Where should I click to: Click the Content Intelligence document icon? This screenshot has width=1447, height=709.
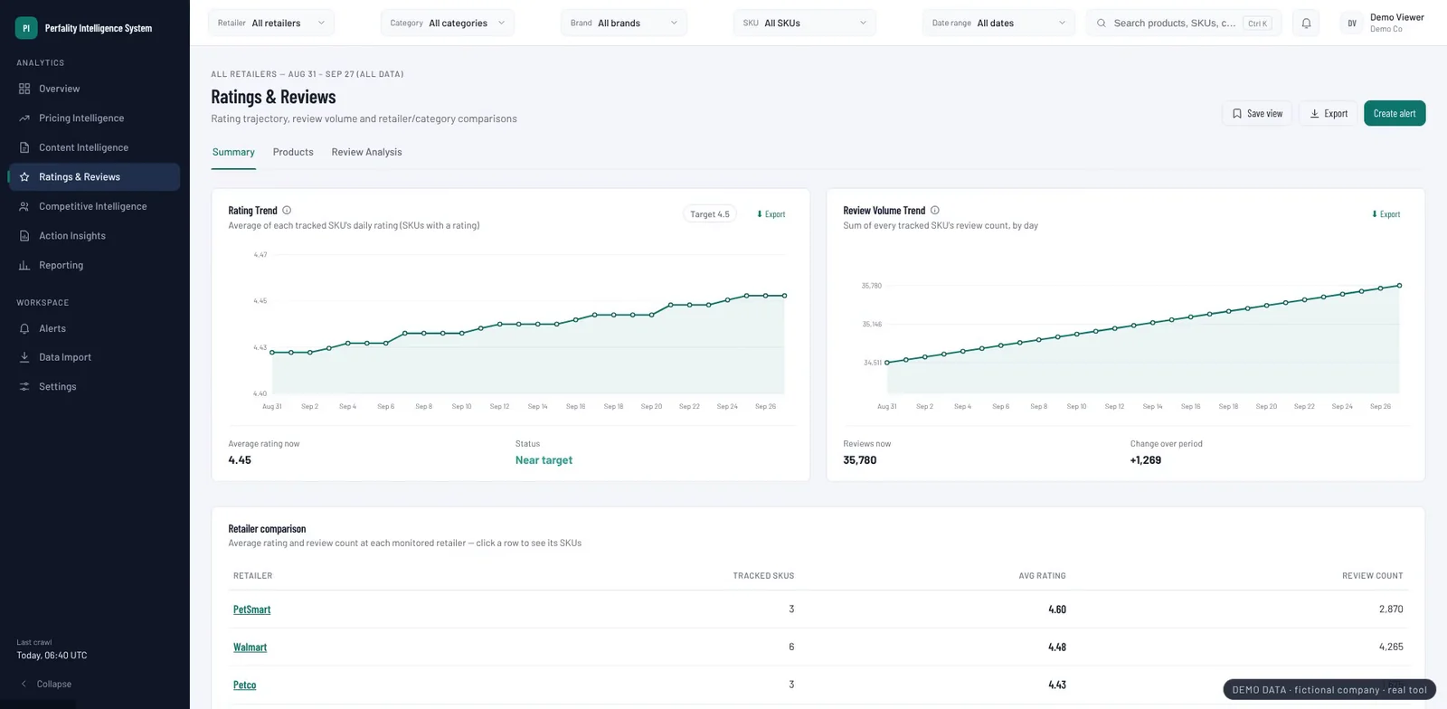(24, 147)
